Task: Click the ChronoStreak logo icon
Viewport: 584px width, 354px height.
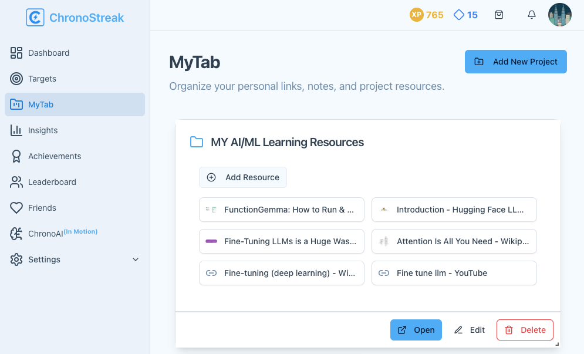Action: tap(35, 18)
